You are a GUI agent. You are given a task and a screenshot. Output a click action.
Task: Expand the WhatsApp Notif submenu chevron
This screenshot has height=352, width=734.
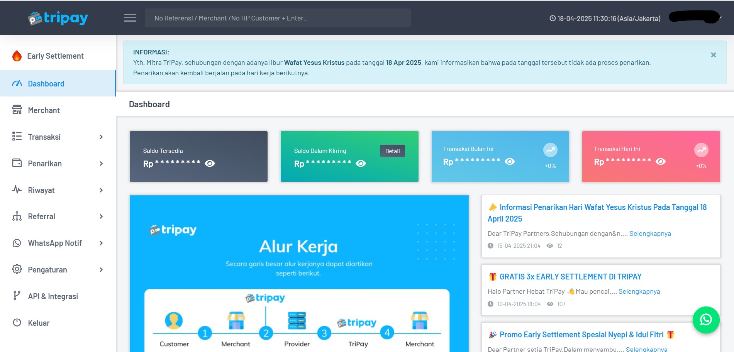tap(101, 243)
